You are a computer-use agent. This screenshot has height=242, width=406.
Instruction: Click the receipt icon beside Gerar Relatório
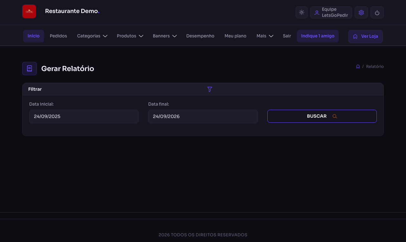(x=29, y=69)
